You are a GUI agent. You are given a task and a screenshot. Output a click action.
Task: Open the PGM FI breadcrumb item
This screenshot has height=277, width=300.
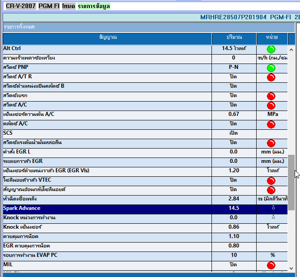49,6
